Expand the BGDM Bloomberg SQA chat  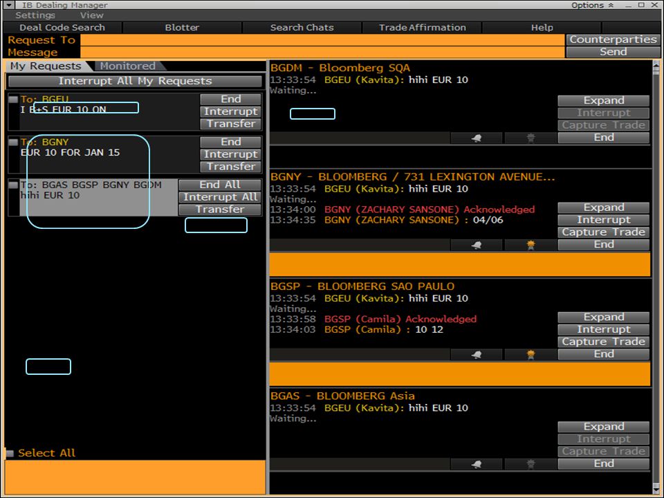[x=603, y=100]
